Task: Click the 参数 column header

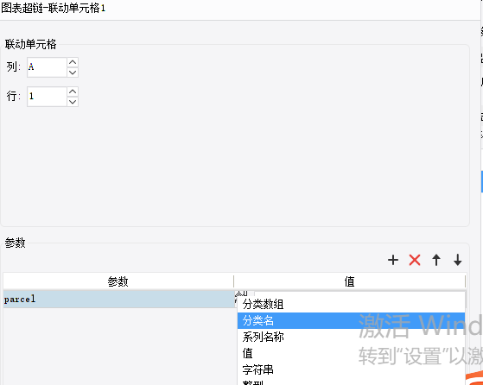Action: coord(118,281)
